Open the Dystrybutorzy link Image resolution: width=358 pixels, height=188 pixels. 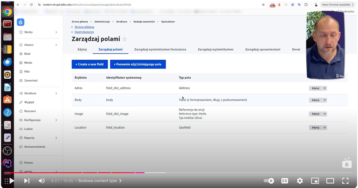[x=84, y=32]
